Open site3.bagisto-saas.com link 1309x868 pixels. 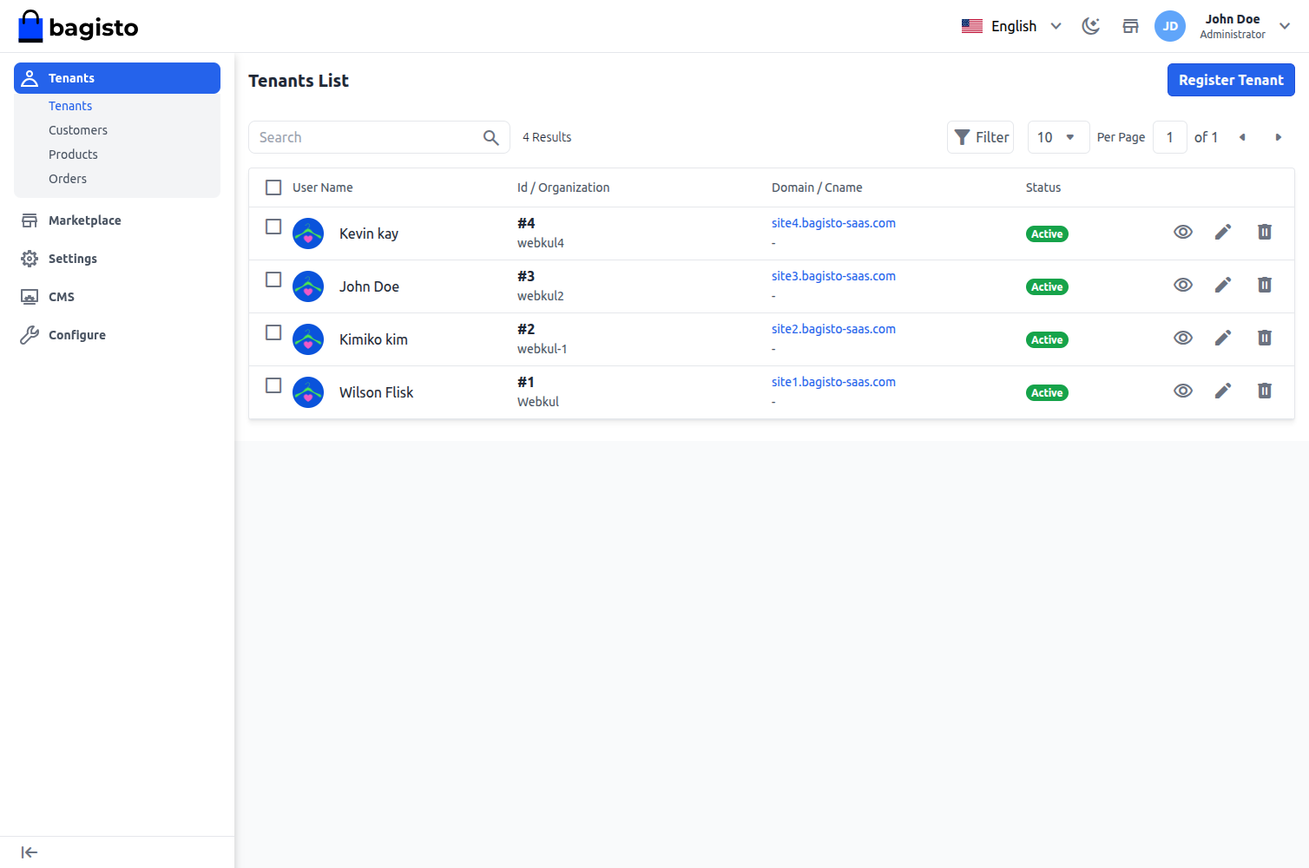[833, 276]
